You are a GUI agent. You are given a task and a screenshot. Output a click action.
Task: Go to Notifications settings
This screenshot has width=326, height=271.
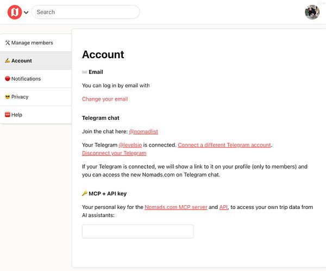[36, 79]
